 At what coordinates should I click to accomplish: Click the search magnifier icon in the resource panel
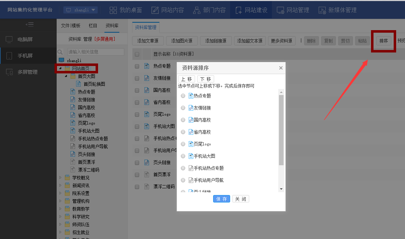(60, 52)
